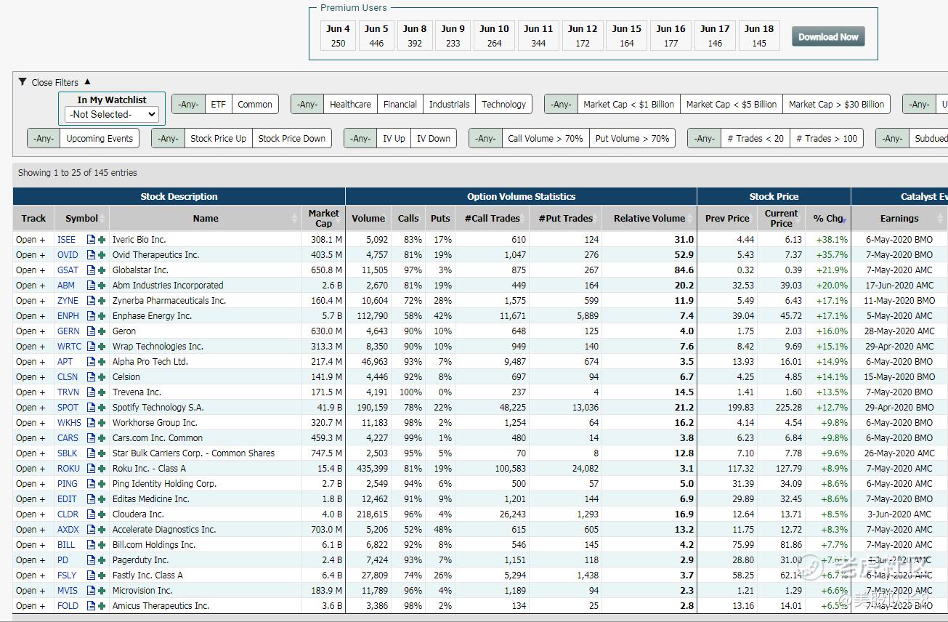Open the MVIS symbol link
This screenshot has height=622, width=948.
[x=68, y=591]
